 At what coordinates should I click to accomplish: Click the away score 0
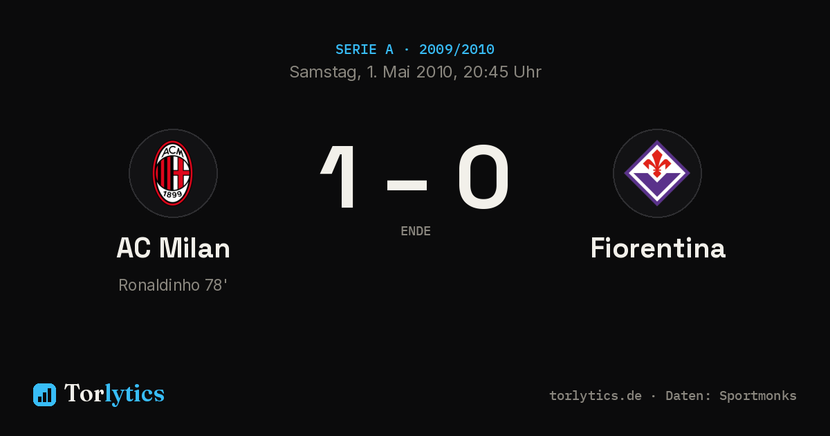483,176
